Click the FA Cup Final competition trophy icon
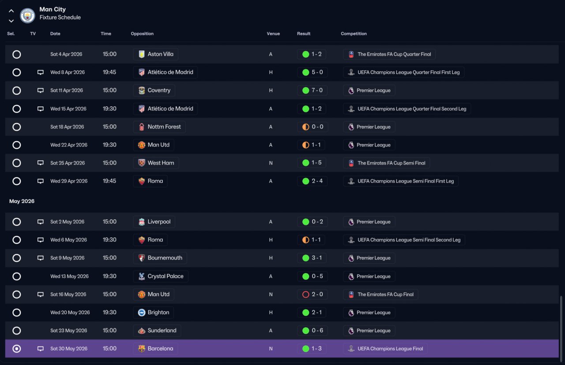 tap(351, 294)
